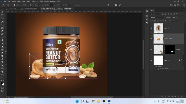This screenshot has width=186, height=104.
Task: Toggle Gradient Overlay effect visibility
Action: tap(158, 69)
